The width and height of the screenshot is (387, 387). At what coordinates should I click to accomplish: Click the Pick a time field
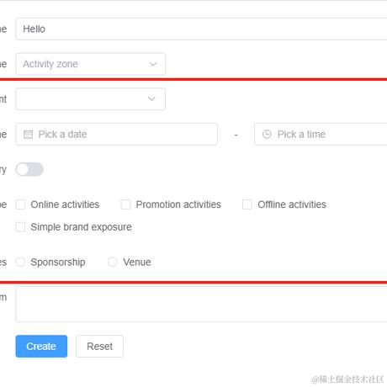(321, 135)
